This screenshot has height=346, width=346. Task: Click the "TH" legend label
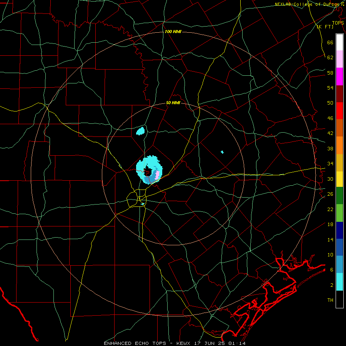[x=330, y=300]
